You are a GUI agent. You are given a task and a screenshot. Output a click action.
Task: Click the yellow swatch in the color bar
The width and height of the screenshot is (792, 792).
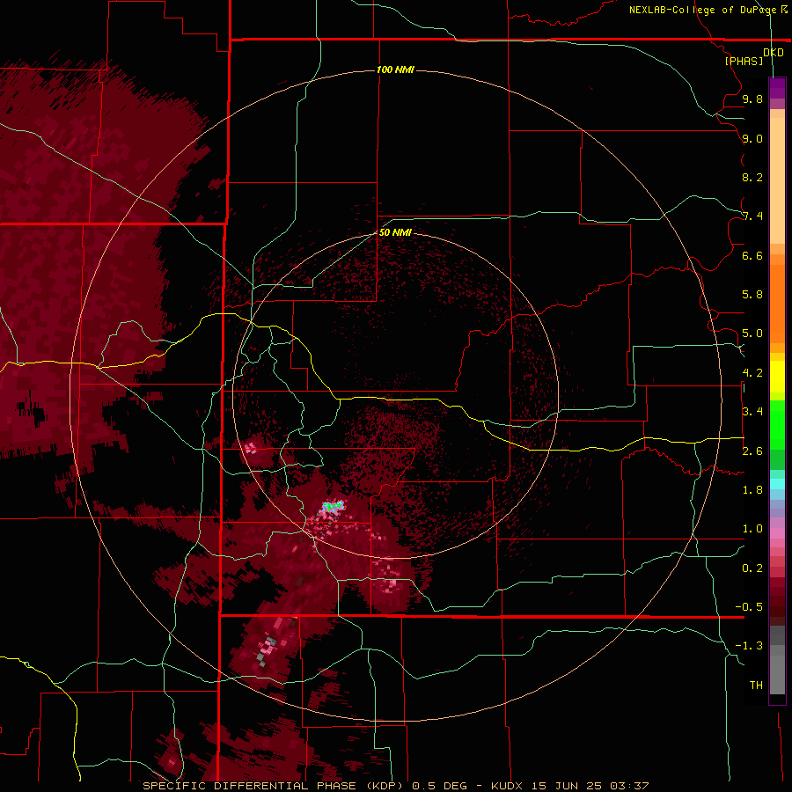coord(777,377)
